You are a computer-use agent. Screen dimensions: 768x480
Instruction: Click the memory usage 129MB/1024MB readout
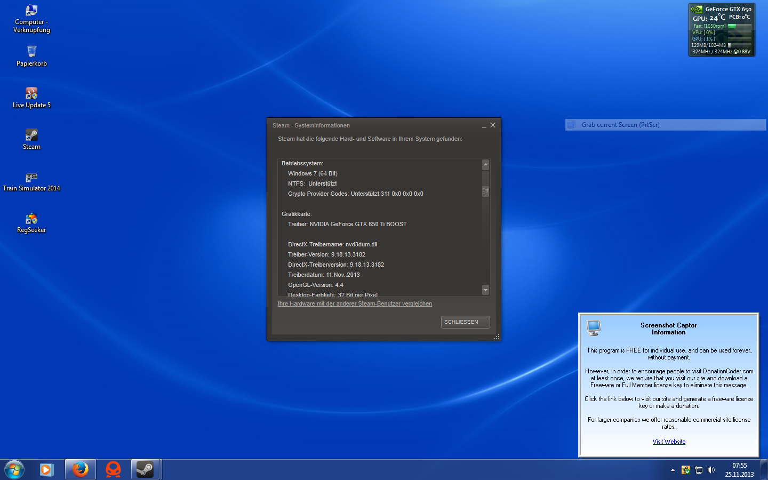click(708, 45)
